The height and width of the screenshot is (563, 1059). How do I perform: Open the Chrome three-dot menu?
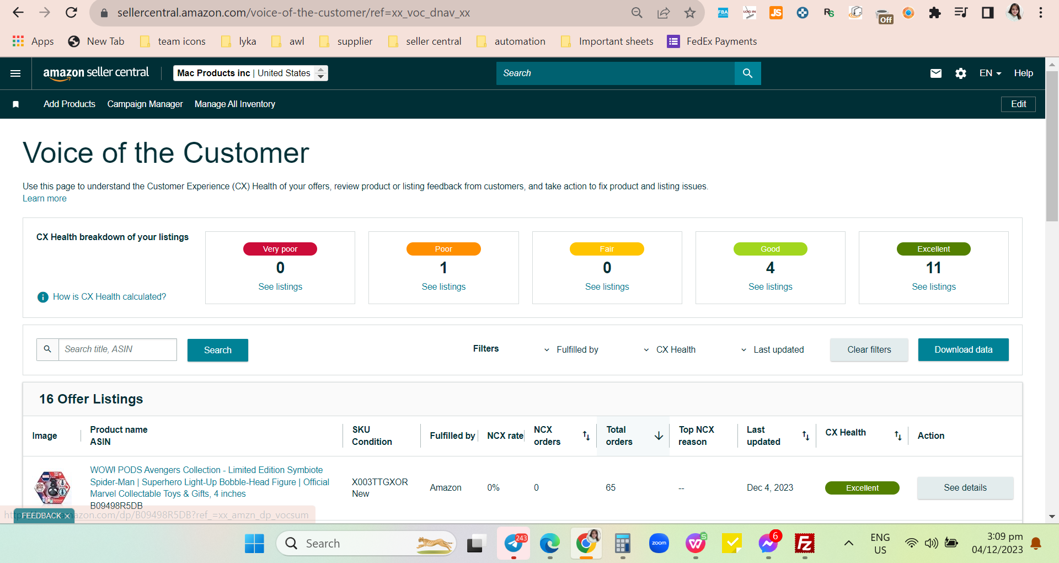click(x=1041, y=13)
